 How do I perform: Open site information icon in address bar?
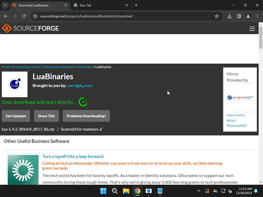(x=35, y=16)
